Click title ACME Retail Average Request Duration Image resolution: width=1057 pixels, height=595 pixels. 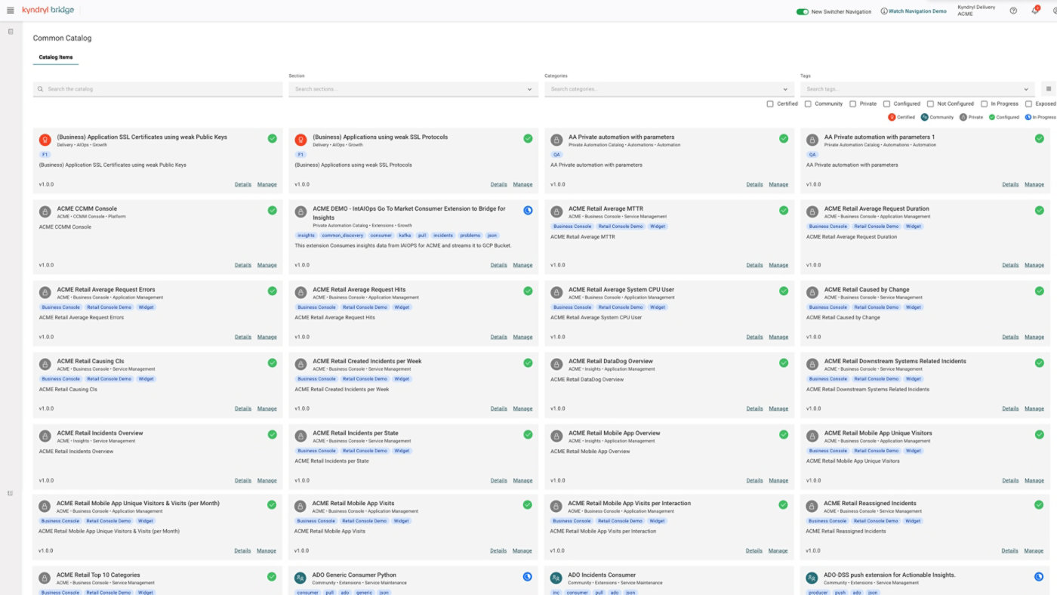877,208
